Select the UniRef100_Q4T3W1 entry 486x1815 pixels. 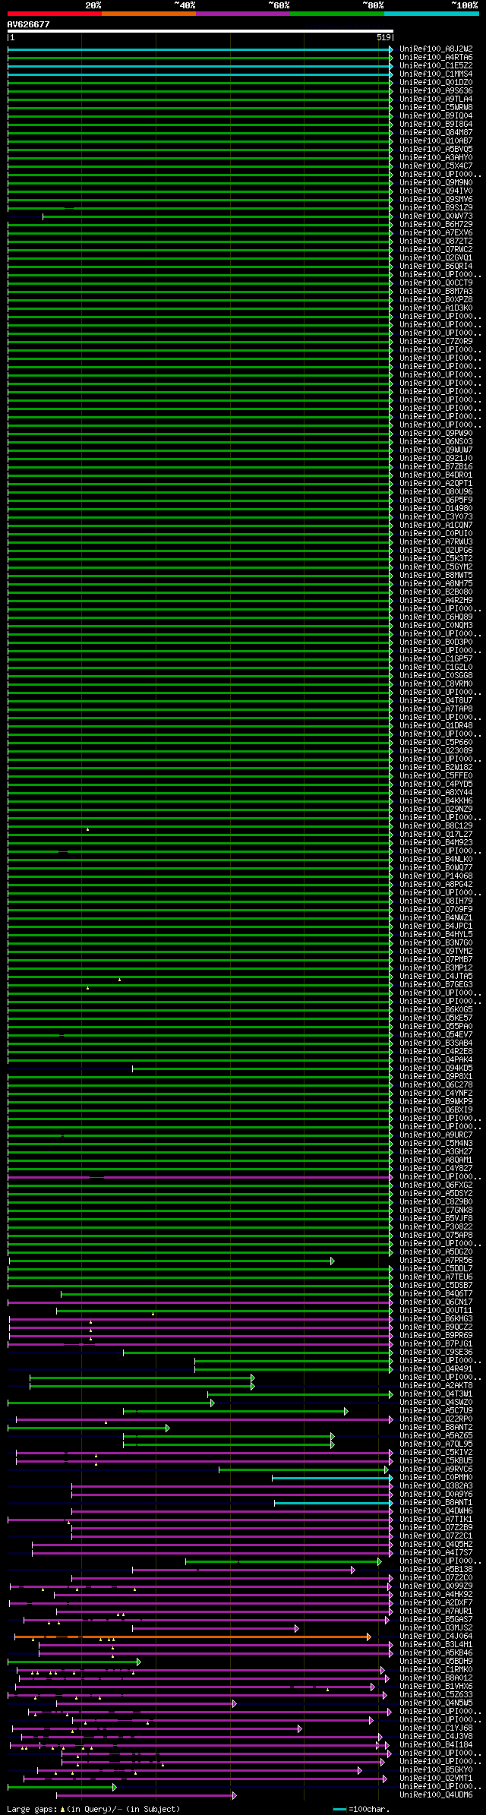(436, 1394)
